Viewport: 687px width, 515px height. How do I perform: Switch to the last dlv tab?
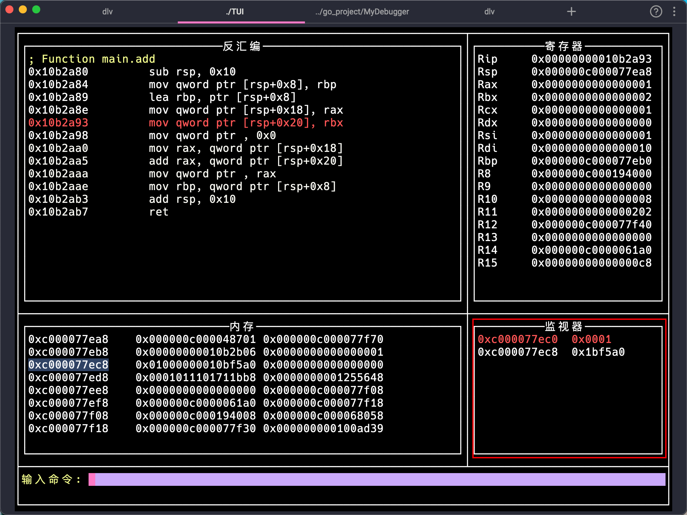click(489, 12)
